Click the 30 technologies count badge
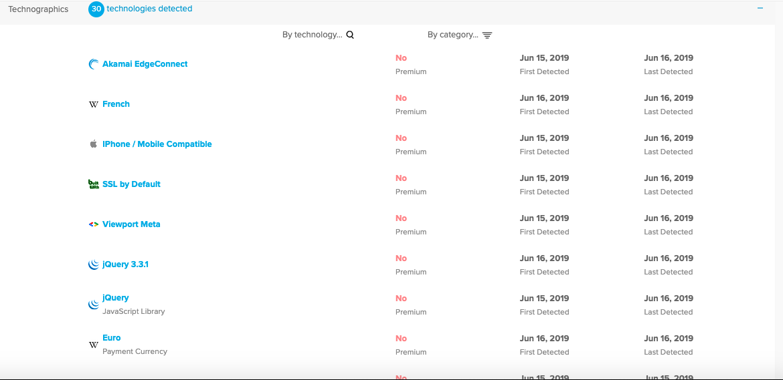The width and height of the screenshot is (783, 380). pos(96,9)
